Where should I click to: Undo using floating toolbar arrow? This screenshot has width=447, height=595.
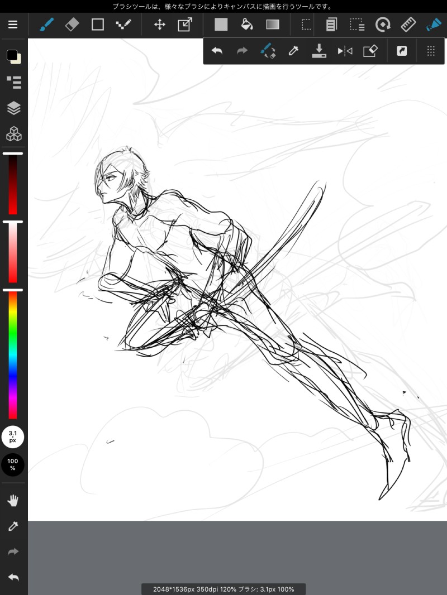click(x=217, y=50)
